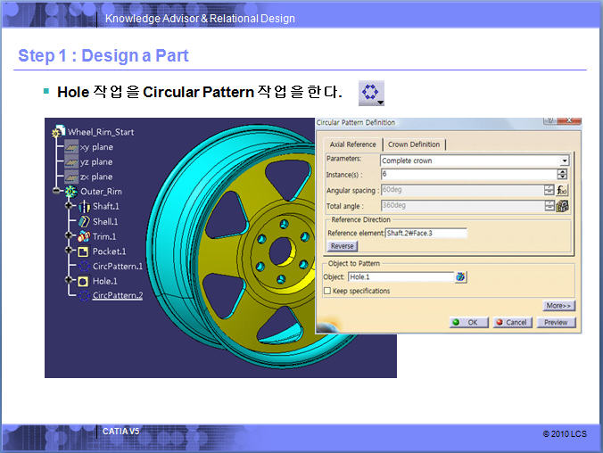Click the Circular Pattern Definition dialog title bar
Viewport: 603px width, 453px height.
(429, 123)
